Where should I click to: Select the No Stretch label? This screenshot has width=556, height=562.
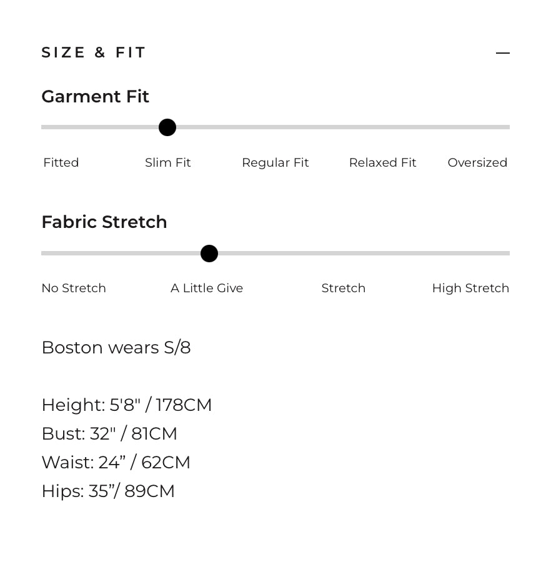(74, 288)
